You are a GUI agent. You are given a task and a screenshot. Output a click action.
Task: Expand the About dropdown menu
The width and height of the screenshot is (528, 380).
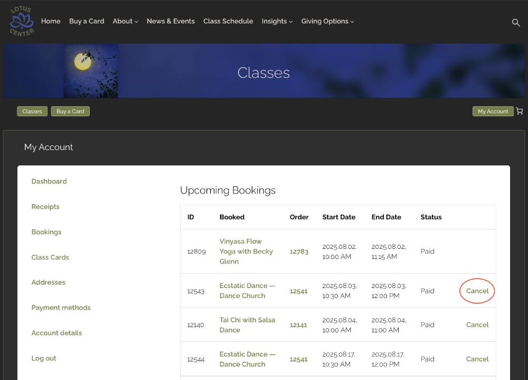(x=125, y=21)
